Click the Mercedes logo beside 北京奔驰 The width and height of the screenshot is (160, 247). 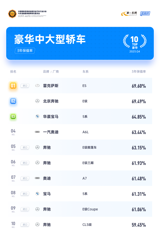pyautogui.click(x=37, y=101)
